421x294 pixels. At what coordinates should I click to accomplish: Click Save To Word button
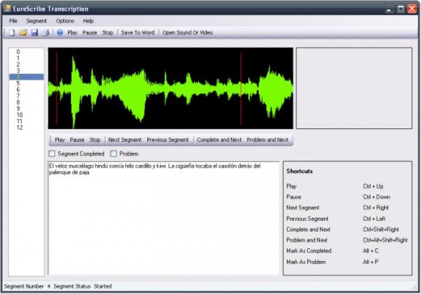click(x=138, y=33)
